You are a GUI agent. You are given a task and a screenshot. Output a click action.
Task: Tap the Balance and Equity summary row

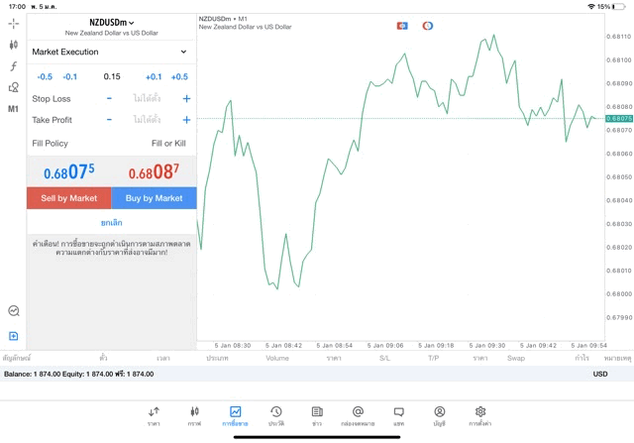point(317,374)
